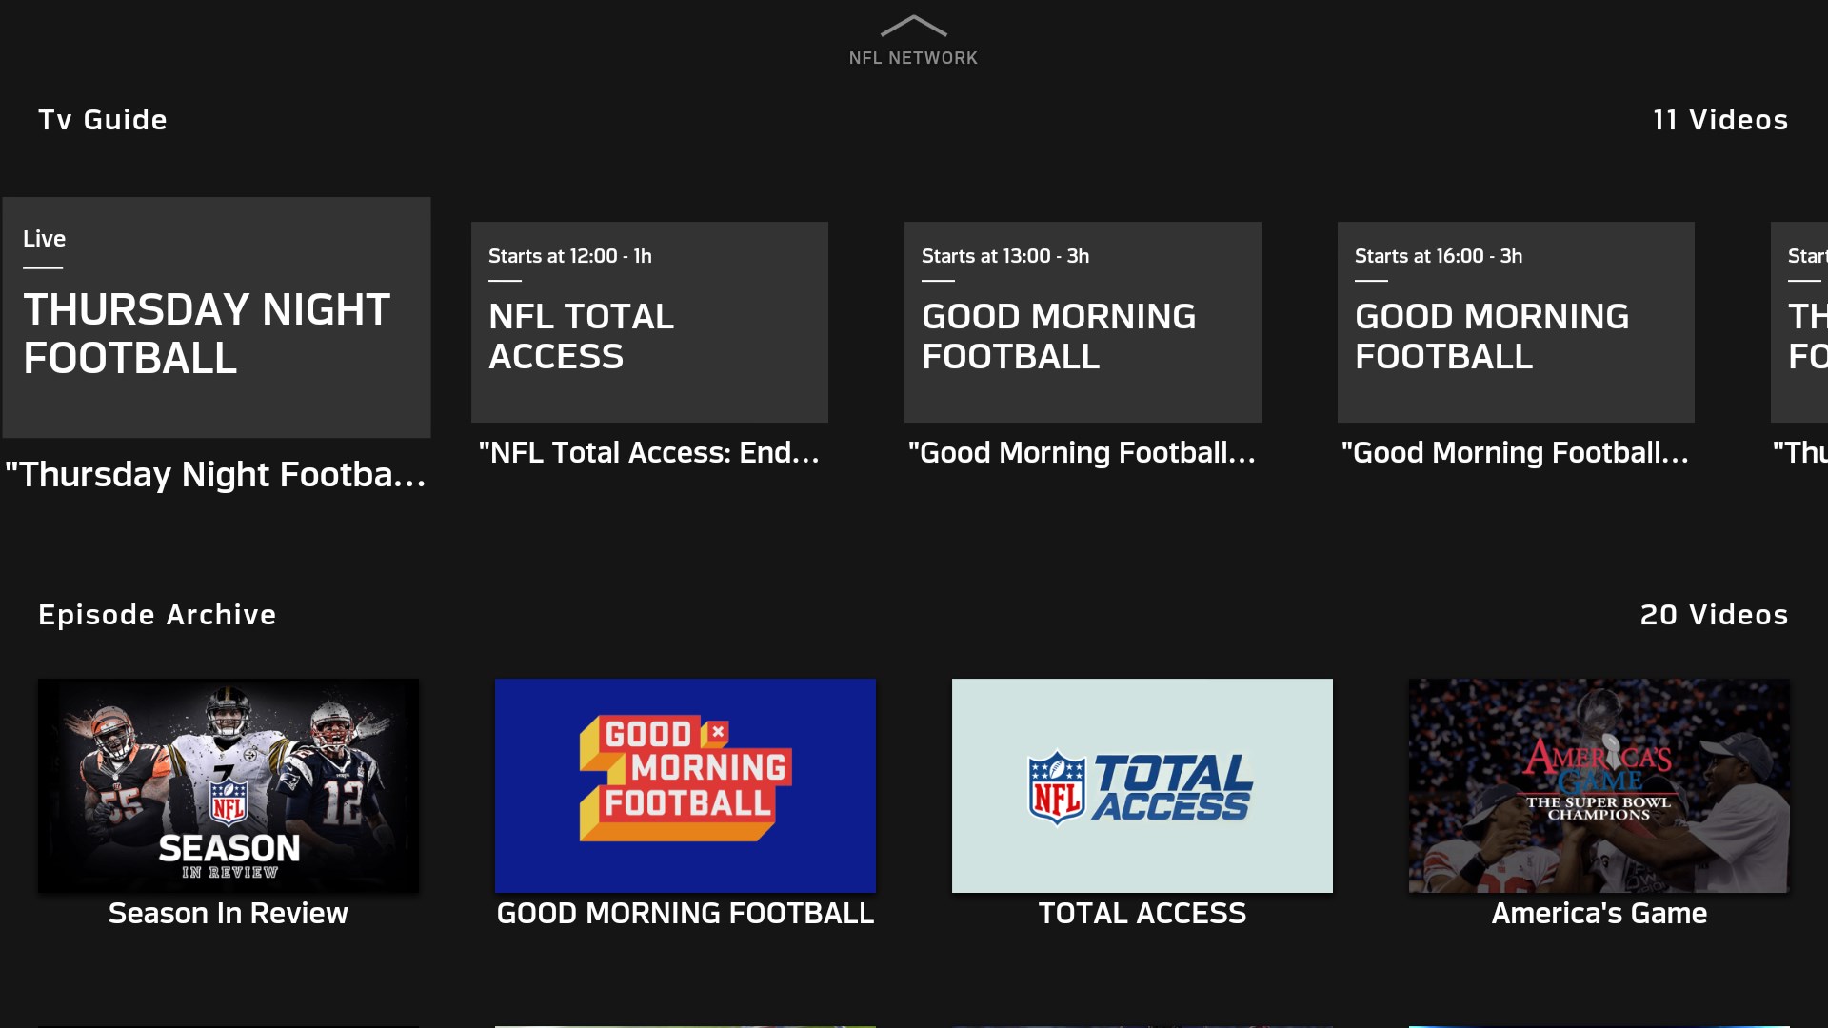Viewport: 1828px width, 1028px height.
Task: Open the Season In Review thumbnail
Action: pos(228,785)
